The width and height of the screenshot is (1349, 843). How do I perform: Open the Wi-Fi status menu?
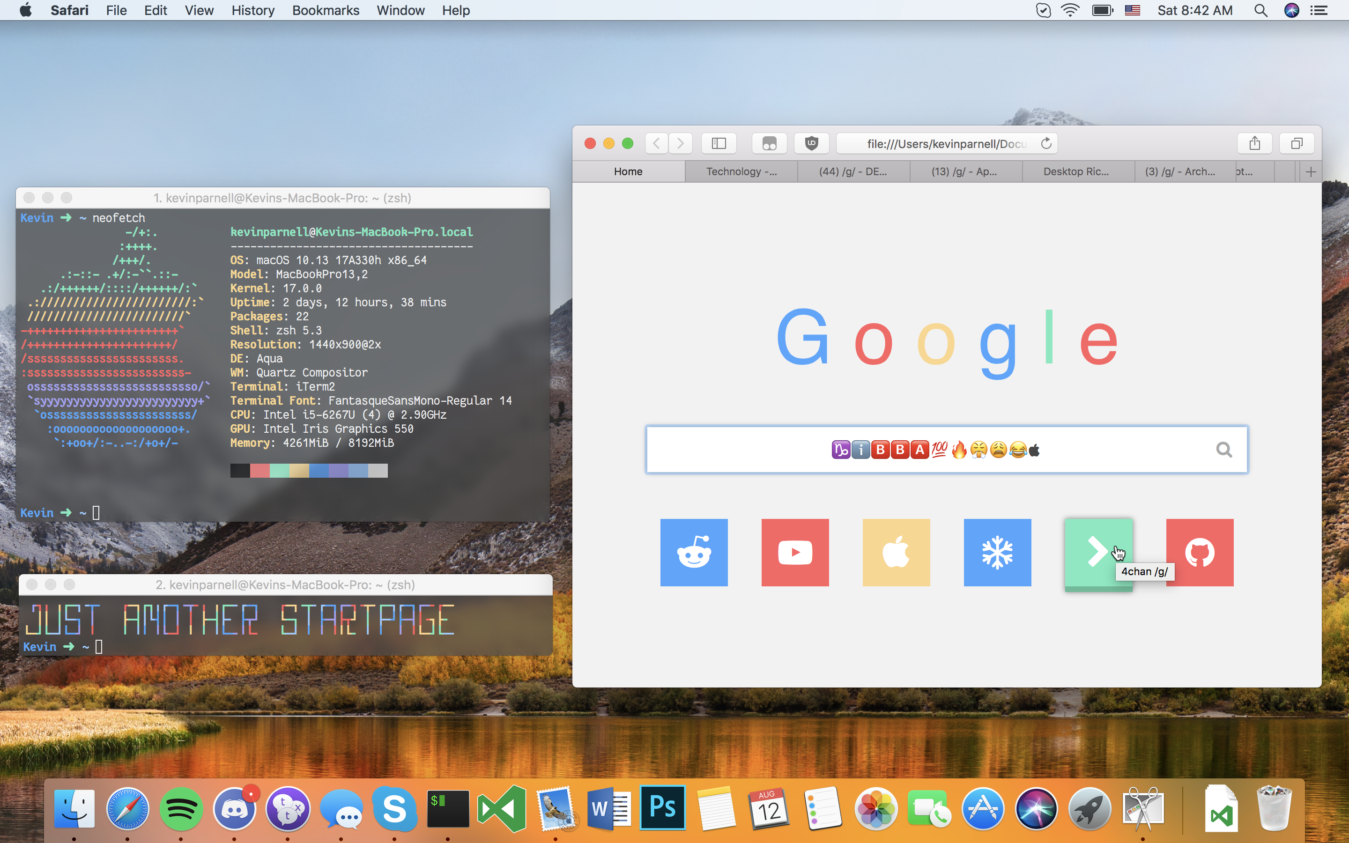coord(1070,10)
